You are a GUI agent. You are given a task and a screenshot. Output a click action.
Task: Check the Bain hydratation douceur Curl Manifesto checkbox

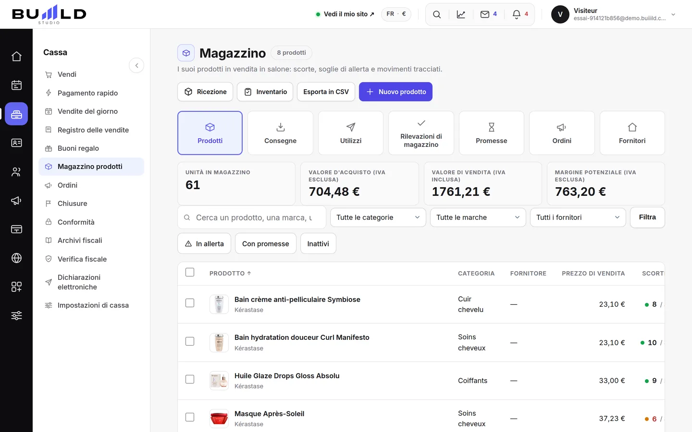tap(190, 341)
